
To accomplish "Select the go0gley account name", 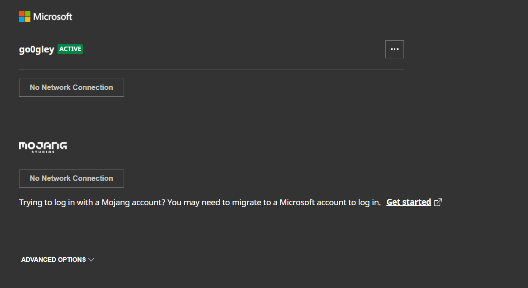I will 37,50.
